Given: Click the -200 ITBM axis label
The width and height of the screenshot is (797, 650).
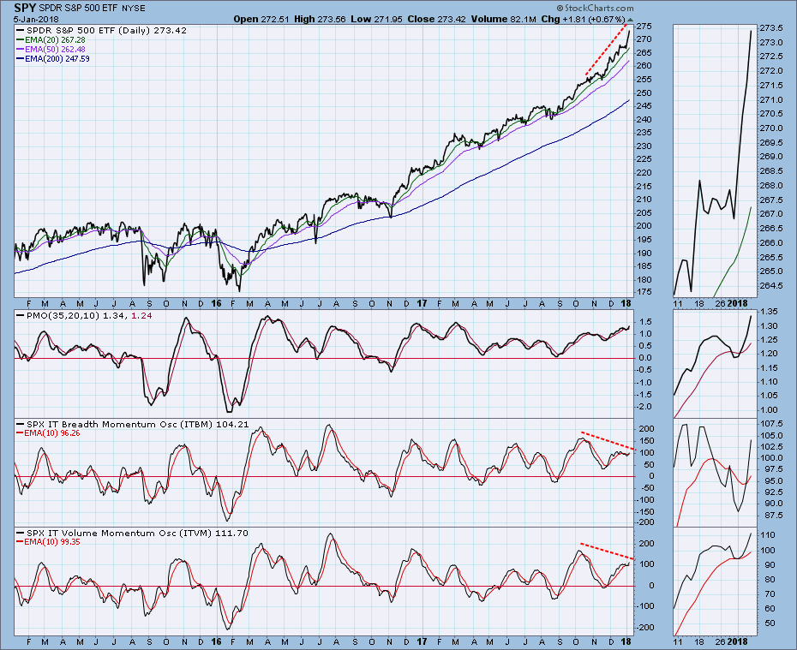Looking at the screenshot, I should 646,522.
